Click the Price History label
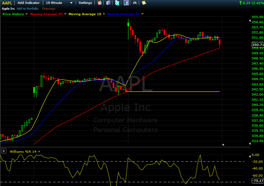Image resolution: width=264 pixels, height=186 pixels. click(13, 14)
